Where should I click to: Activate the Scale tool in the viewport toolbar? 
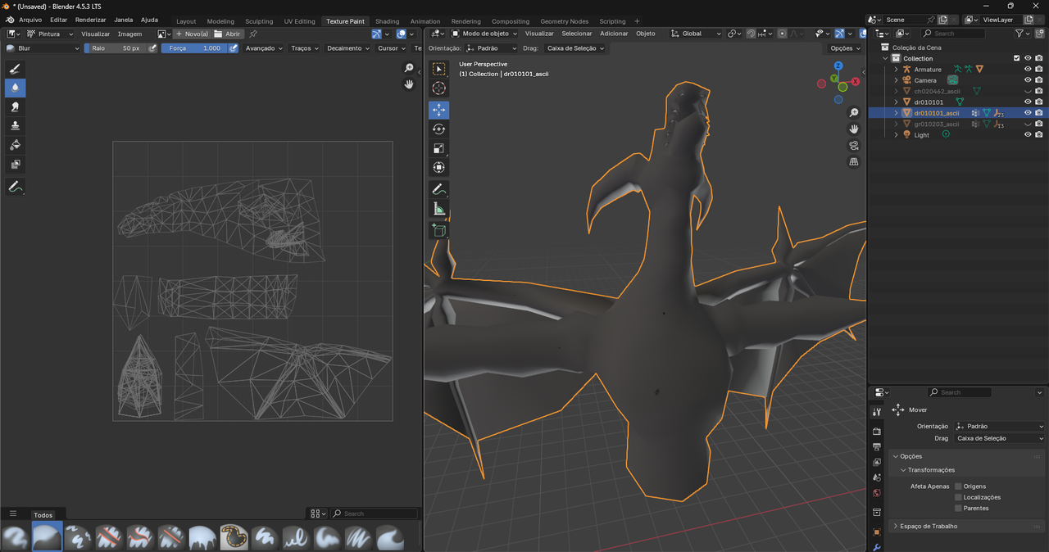click(x=438, y=148)
